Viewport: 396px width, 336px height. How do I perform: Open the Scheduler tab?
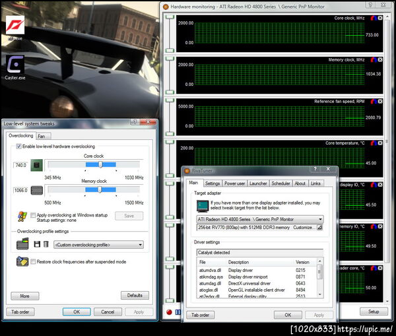point(280,184)
